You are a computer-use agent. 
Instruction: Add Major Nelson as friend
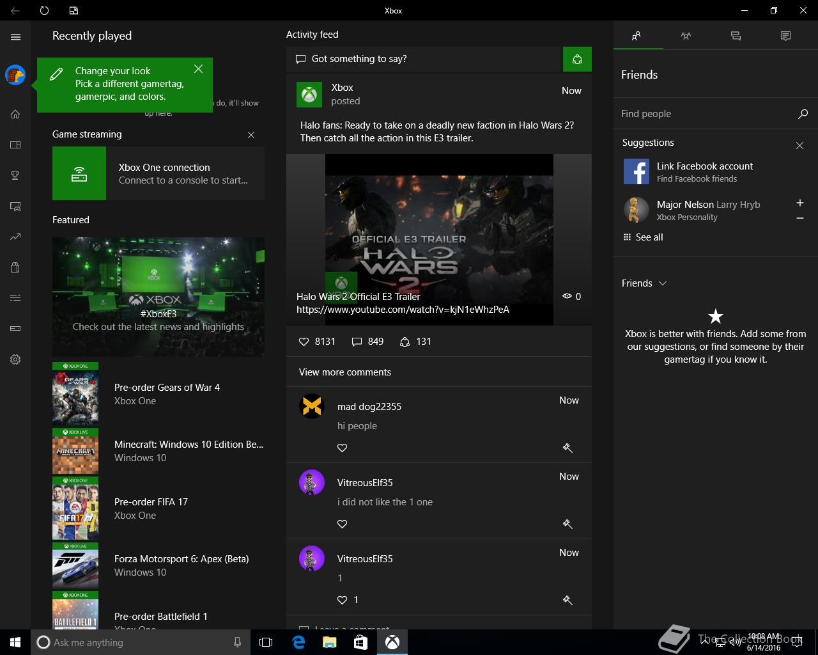799,203
